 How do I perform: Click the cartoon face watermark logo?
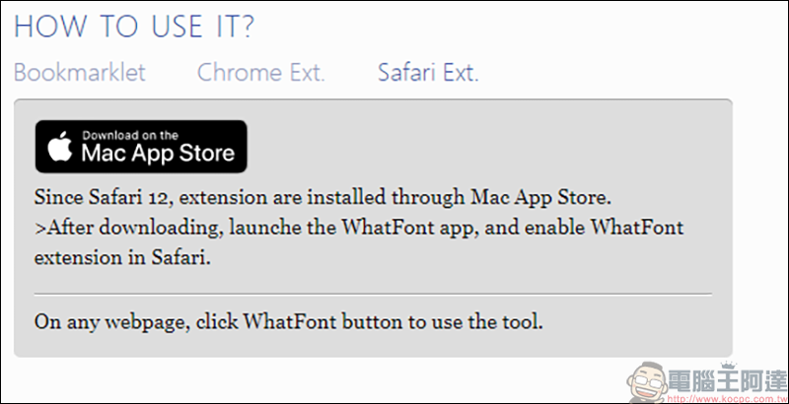tap(646, 383)
